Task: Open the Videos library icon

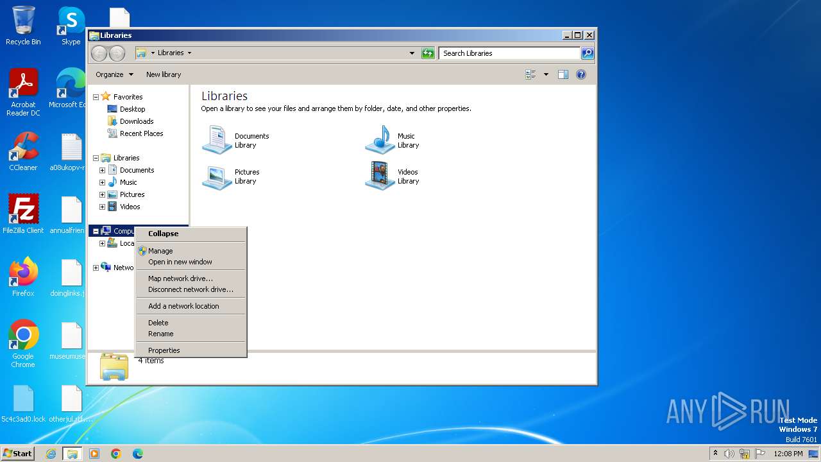Action: point(380,176)
